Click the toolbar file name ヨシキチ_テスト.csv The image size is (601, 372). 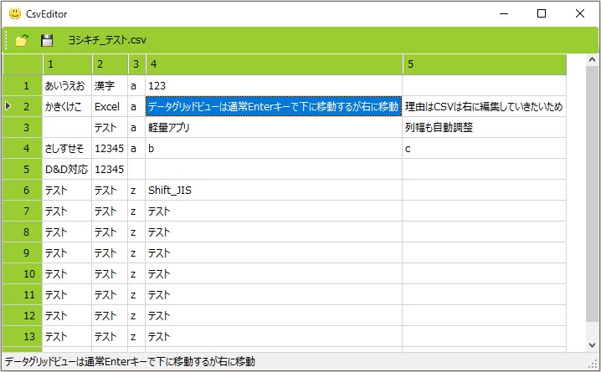click(107, 40)
